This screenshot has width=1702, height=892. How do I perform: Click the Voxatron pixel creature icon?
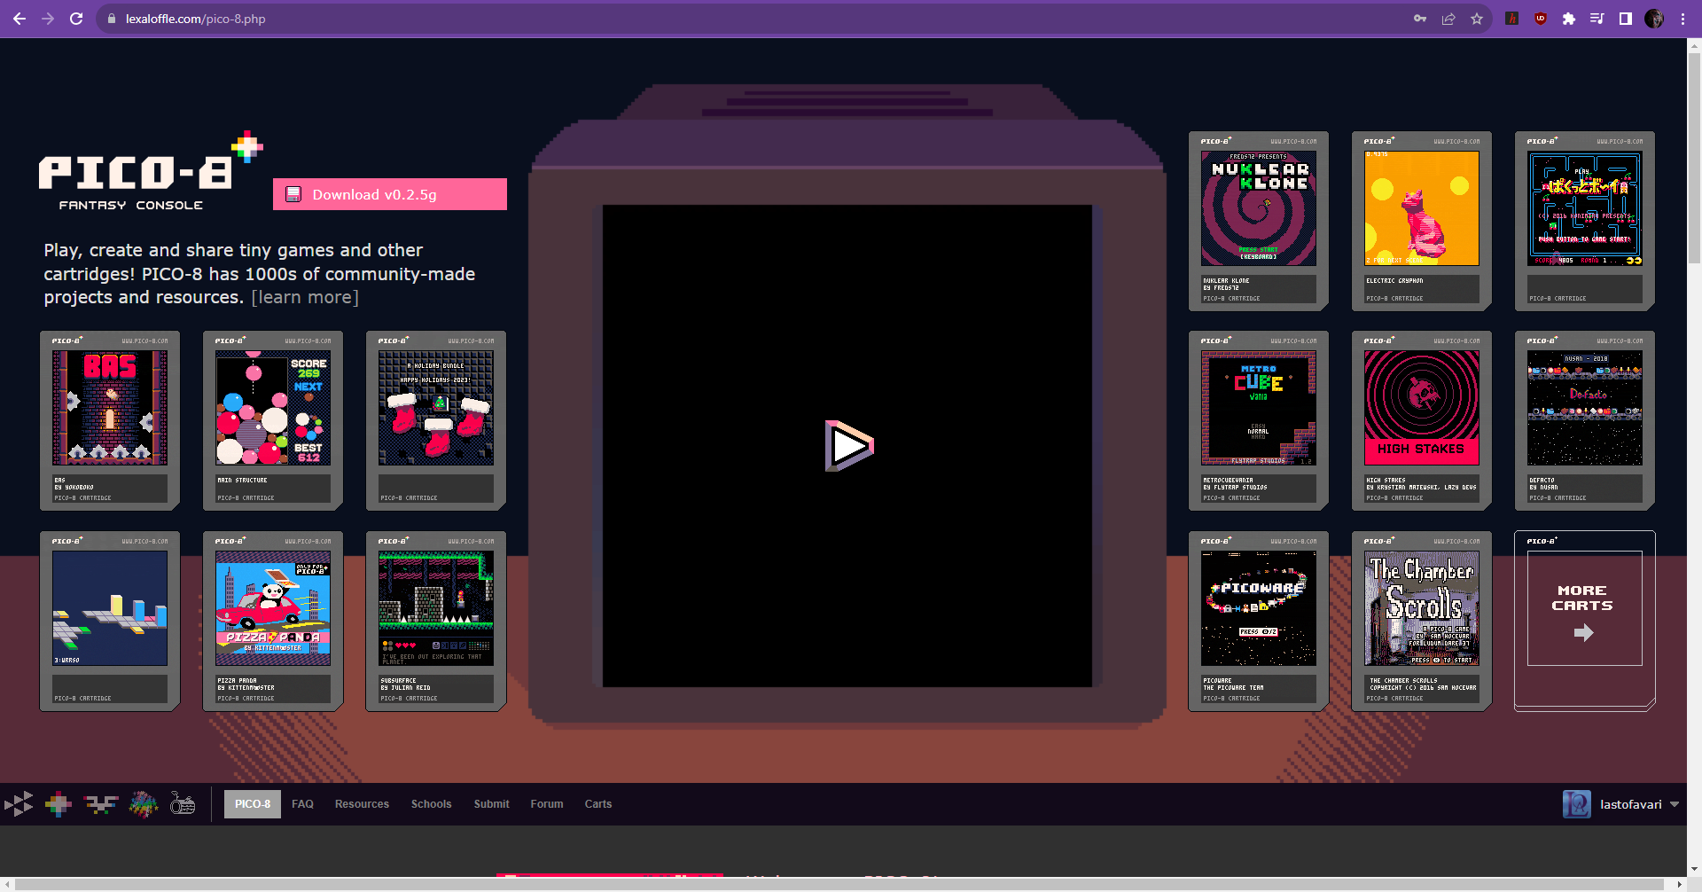[100, 804]
